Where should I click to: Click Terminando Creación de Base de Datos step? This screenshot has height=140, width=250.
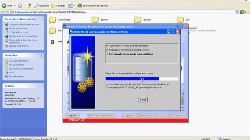(131, 54)
